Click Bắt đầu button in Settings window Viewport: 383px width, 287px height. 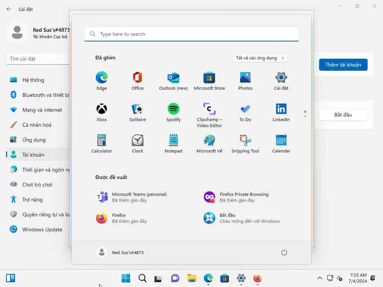(343, 115)
